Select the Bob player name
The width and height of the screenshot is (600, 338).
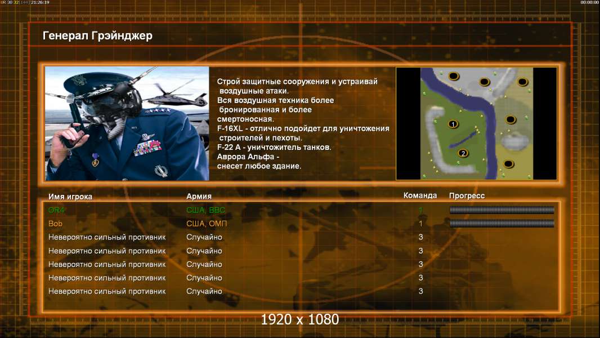(x=55, y=224)
